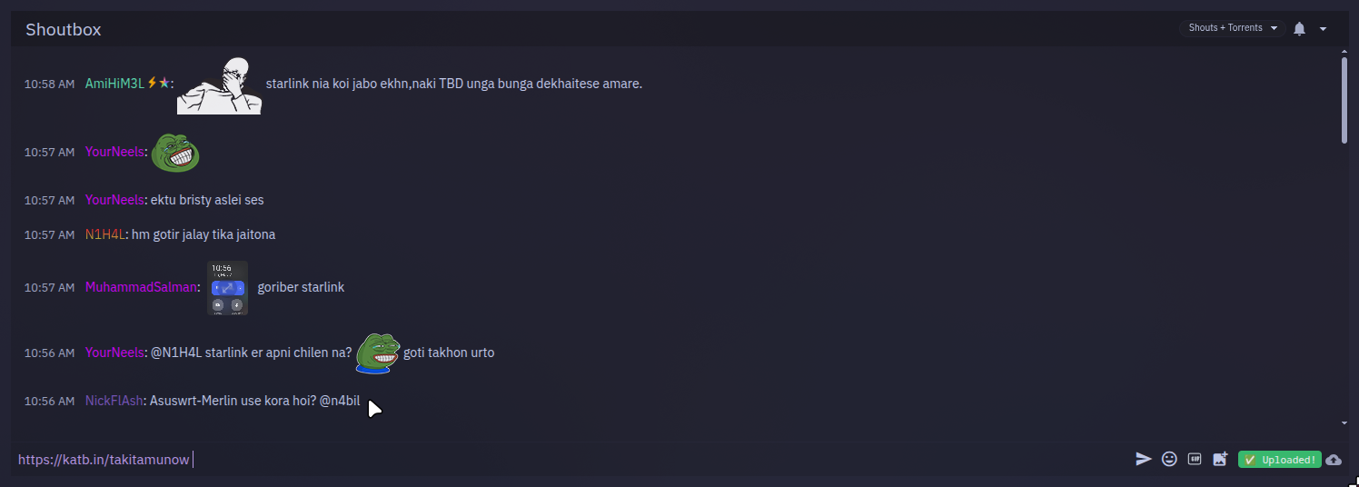The height and width of the screenshot is (487, 1359).
Task: Open the GIF picker icon
Action: click(1195, 460)
